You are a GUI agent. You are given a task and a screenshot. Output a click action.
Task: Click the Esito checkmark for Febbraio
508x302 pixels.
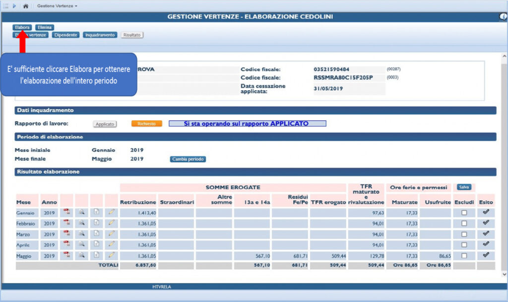point(486,223)
